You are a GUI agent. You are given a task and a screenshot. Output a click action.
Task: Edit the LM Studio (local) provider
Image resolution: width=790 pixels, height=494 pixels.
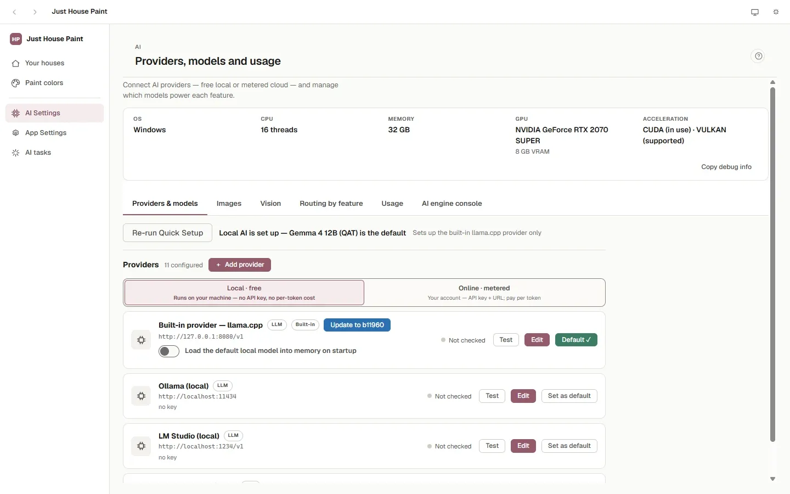[x=523, y=446]
